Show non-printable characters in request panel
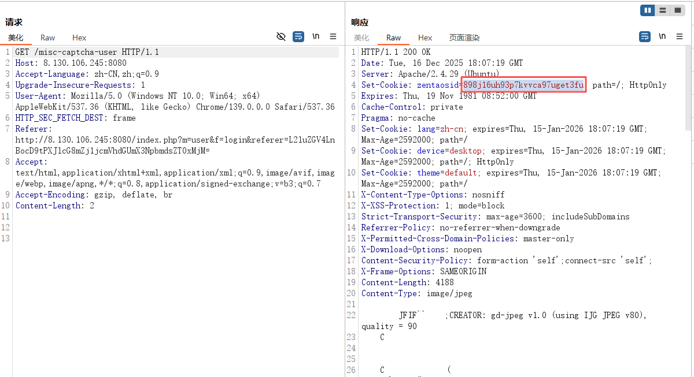 (316, 36)
